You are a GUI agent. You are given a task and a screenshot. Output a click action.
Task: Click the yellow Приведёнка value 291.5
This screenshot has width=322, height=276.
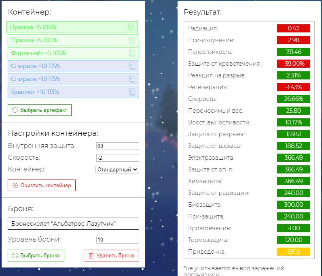293,252
